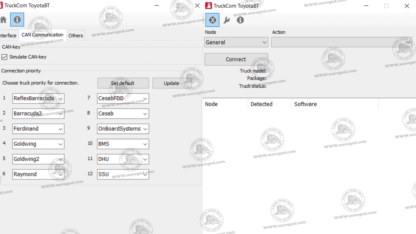Open priority 10 BMS dropdown
Image resolution: width=416 pixels, height=234 pixels.
[x=123, y=144]
